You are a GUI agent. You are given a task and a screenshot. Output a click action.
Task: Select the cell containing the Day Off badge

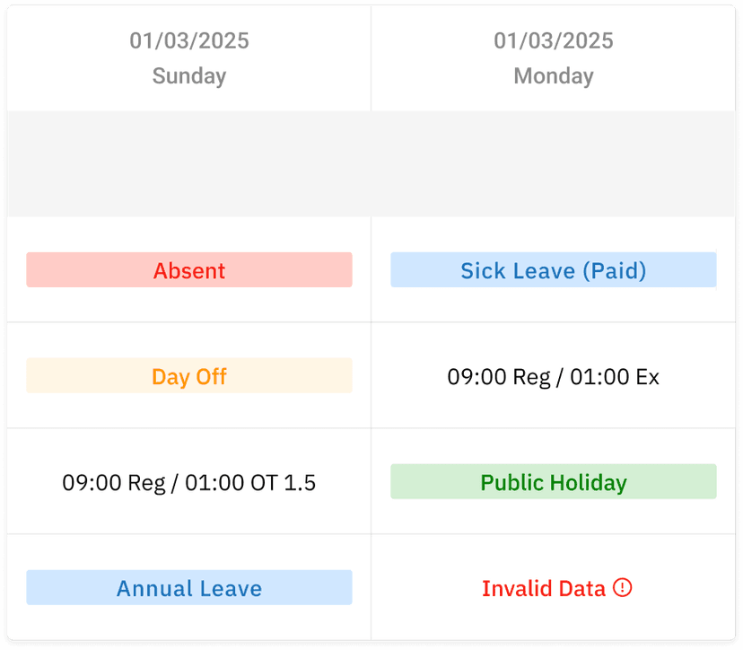(189, 376)
